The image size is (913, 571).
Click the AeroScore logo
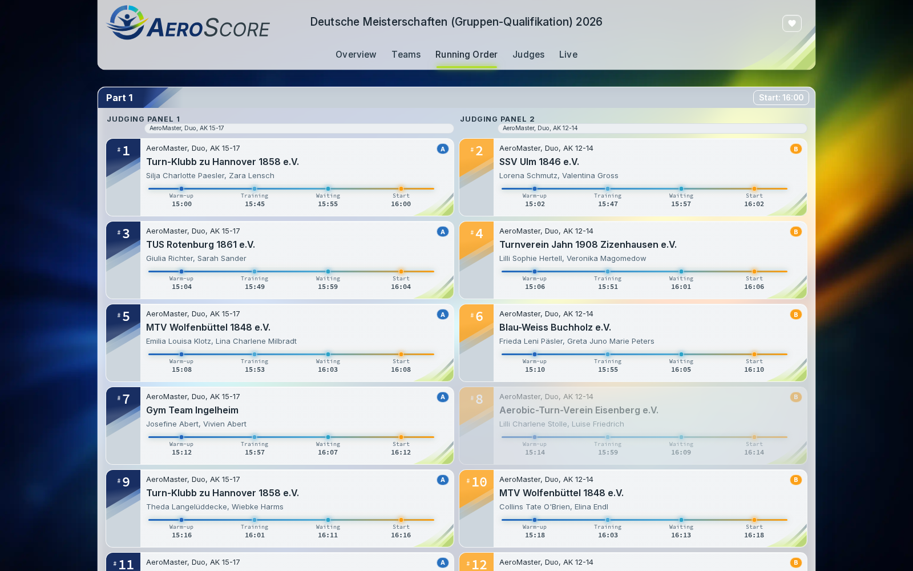coord(188,23)
